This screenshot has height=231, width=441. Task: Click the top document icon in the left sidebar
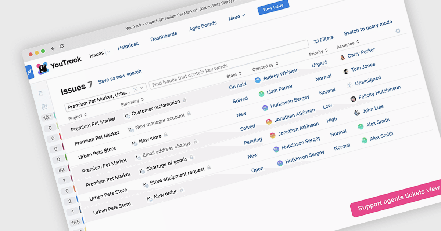(41, 93)
